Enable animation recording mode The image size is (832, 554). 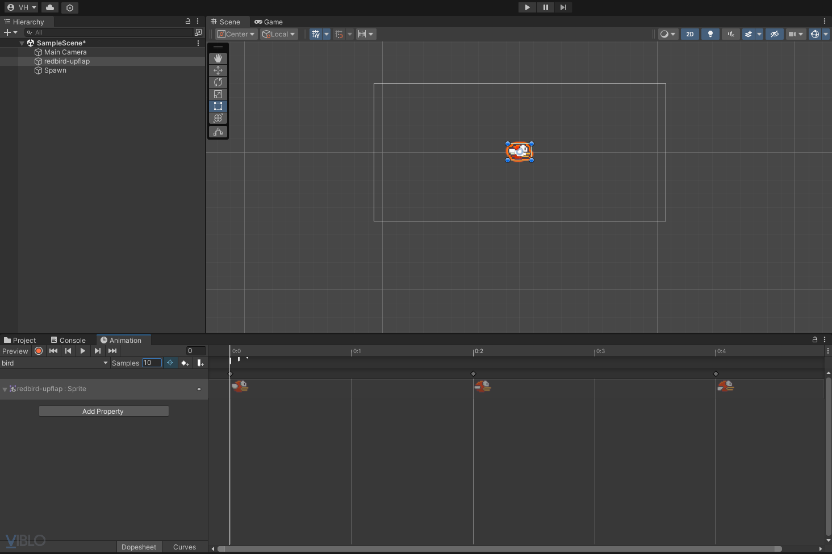[x=39, y=351]
